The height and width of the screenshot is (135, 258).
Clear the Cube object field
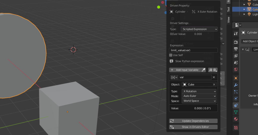(x=214, y=85)
